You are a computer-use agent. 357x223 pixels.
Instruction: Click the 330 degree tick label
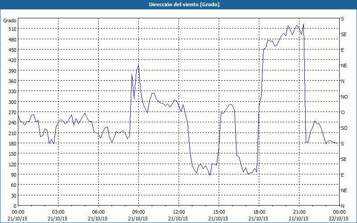(x=12, y=91)
